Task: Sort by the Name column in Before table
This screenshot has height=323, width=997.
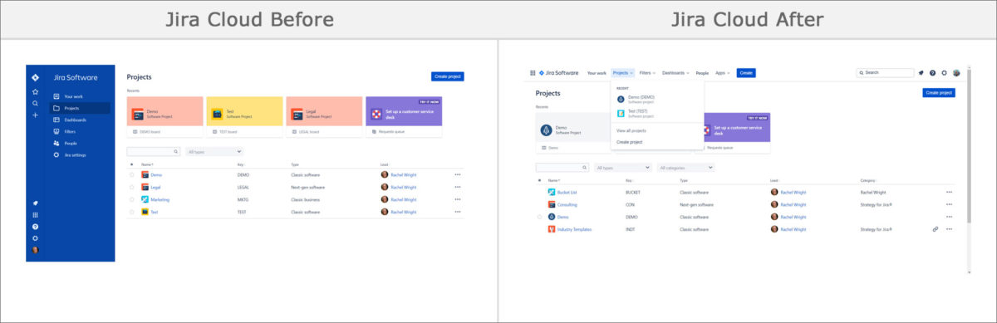Action: point(148,164)
